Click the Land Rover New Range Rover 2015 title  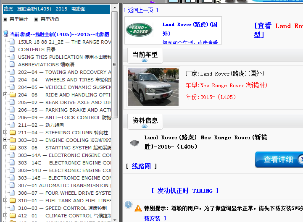[x=206, y=142]
